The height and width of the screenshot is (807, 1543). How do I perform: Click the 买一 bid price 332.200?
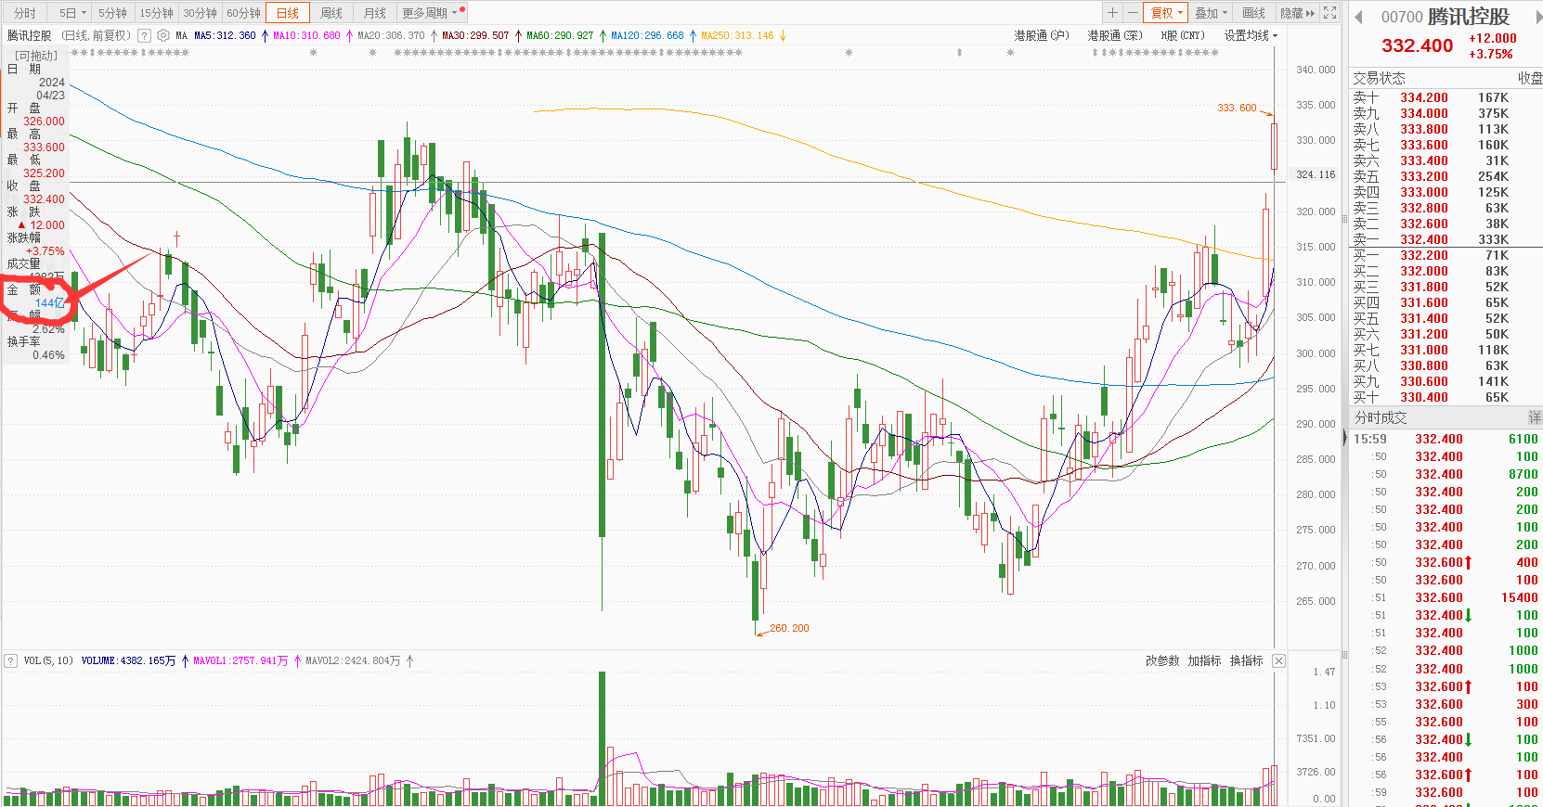pyautogui.click(x=1424, y=255)
